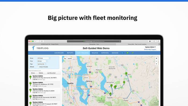Viewport: 188px width, 106px height.
Task: Enable refresh every 2 minutes checkbox
Action: click(x=38, y=67)
